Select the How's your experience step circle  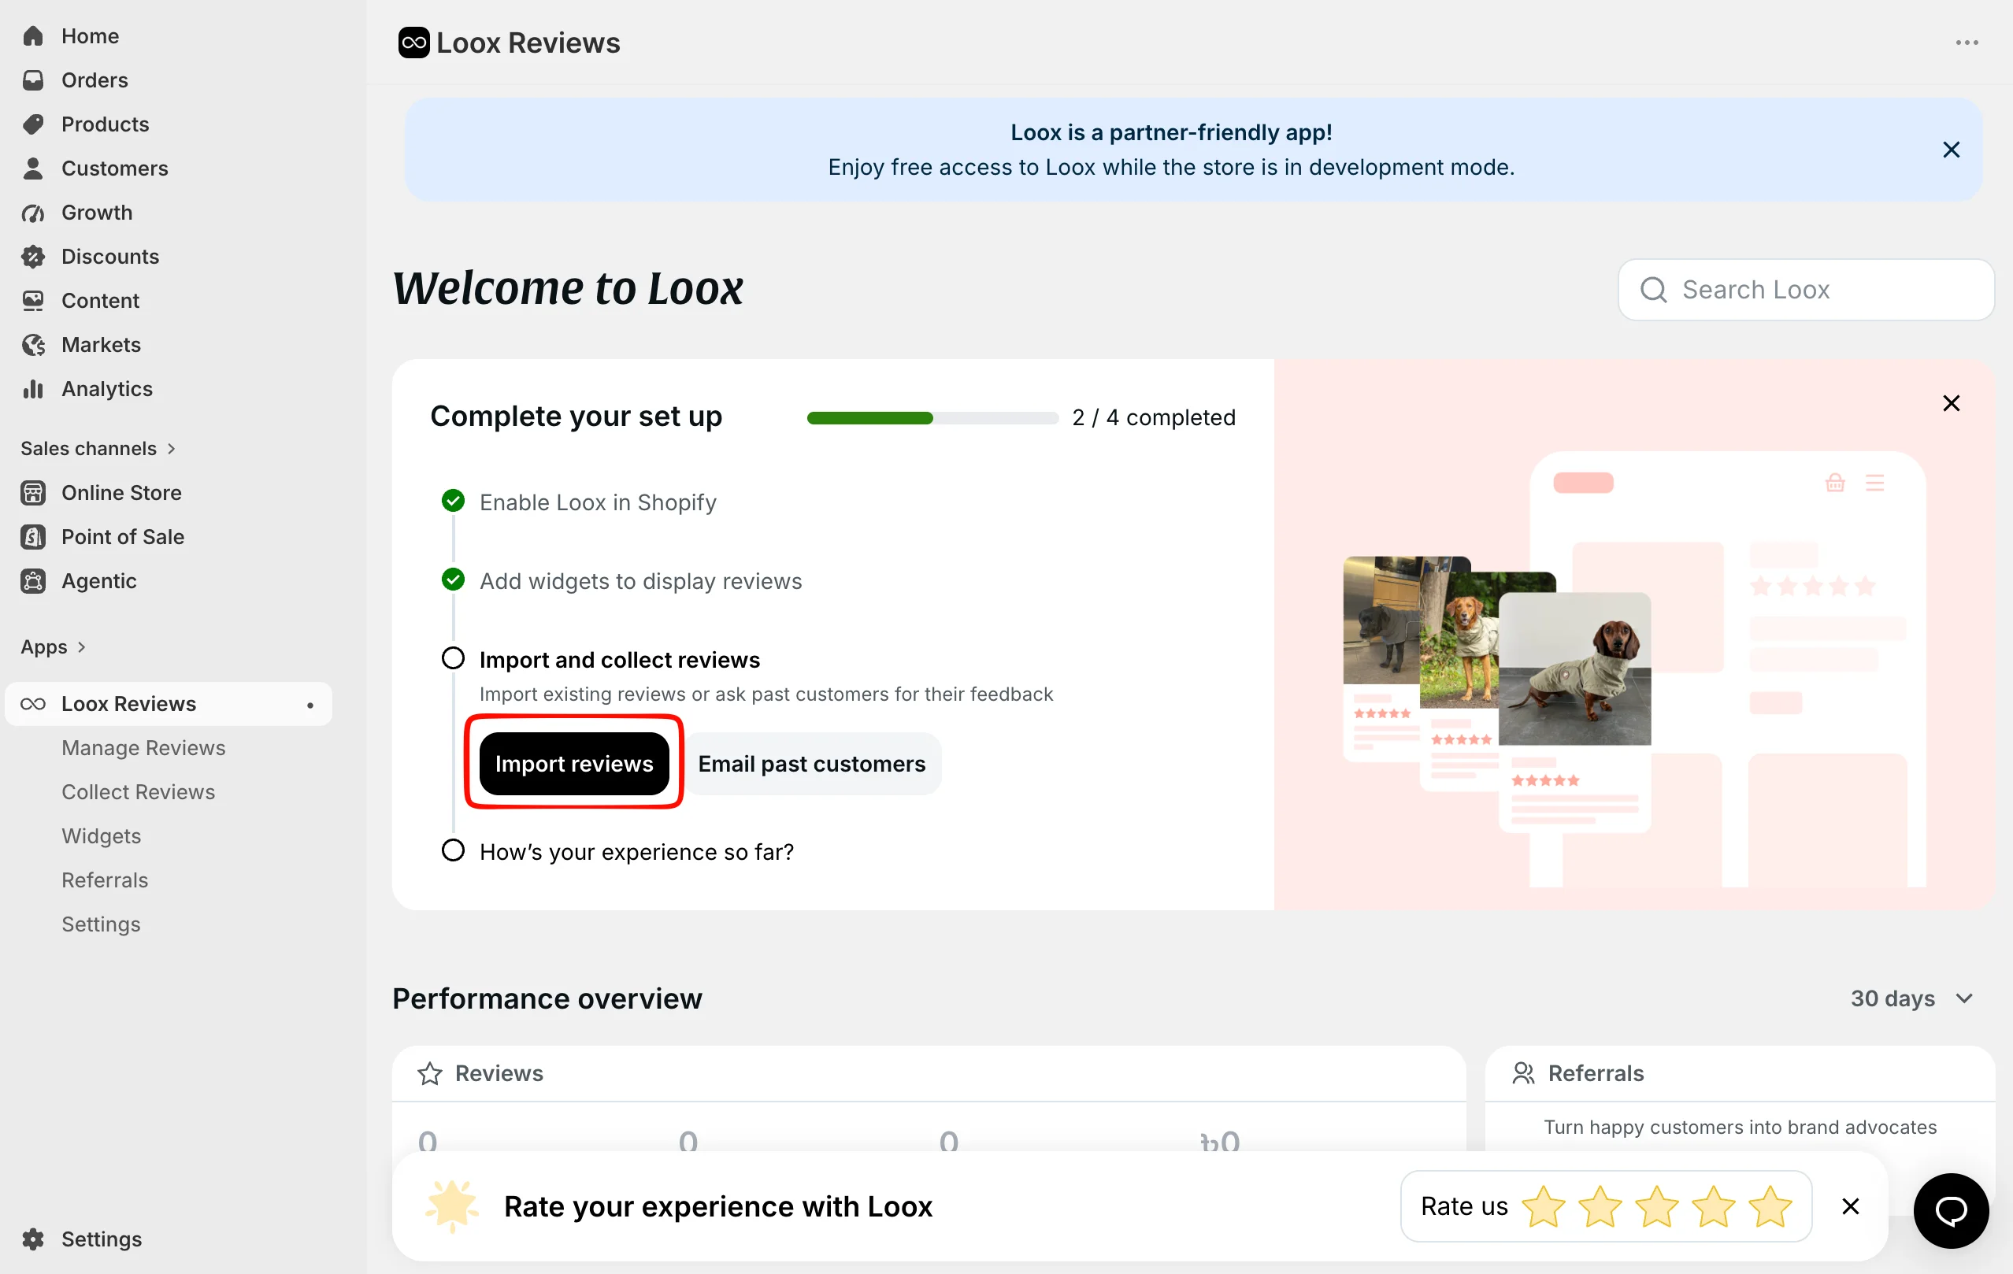[453, 851]
